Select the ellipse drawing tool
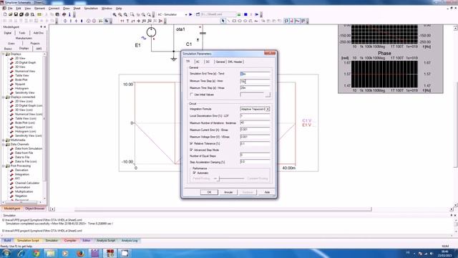The height and width of the screenshot is (258, 458). [x=240, y=21]
